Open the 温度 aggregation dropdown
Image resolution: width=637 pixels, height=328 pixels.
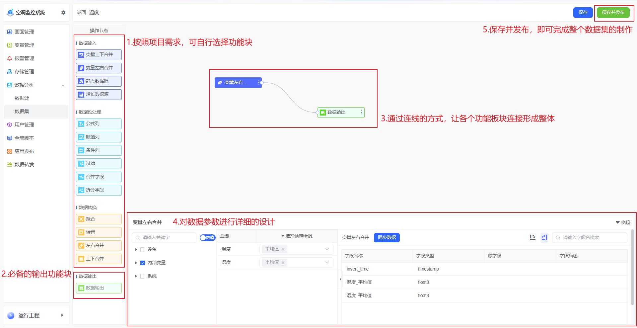327,249
